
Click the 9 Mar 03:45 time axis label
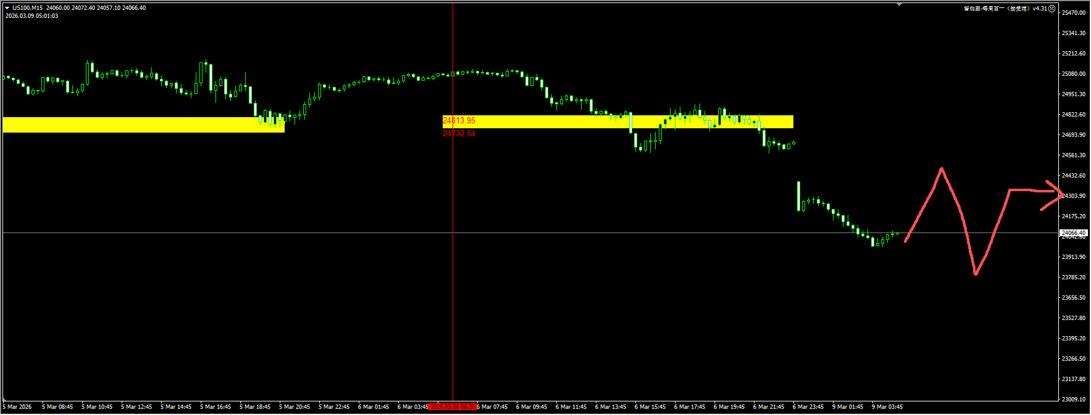coord(887,407)
